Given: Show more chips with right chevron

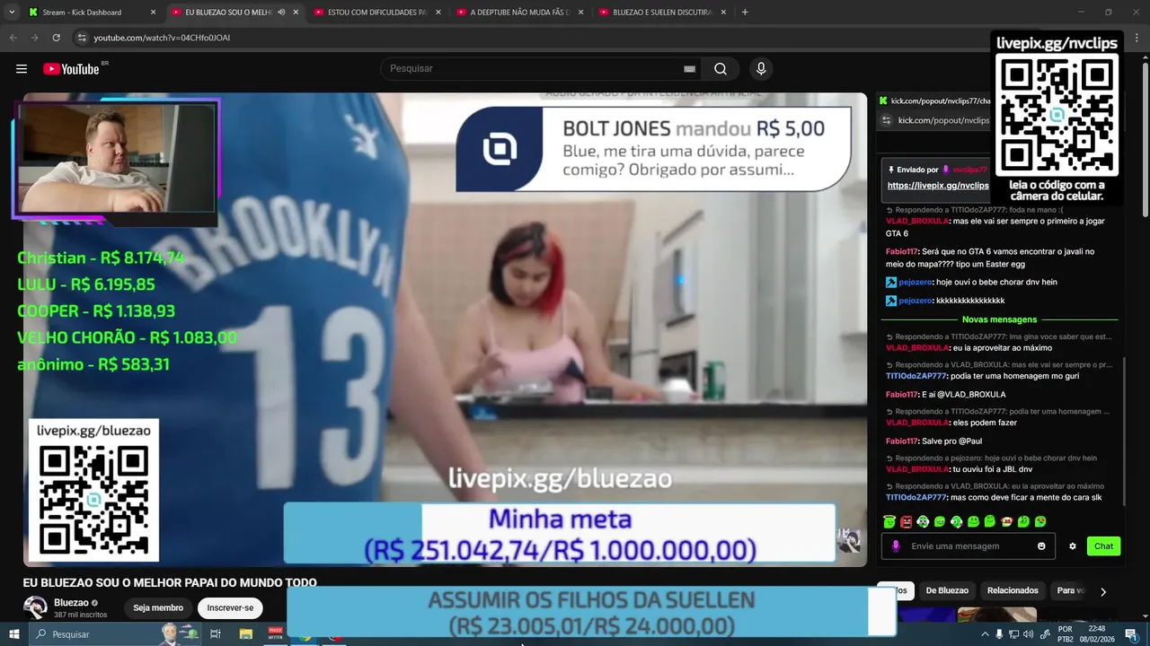Looking at the screenshot, I should [x=1103, y=591].
